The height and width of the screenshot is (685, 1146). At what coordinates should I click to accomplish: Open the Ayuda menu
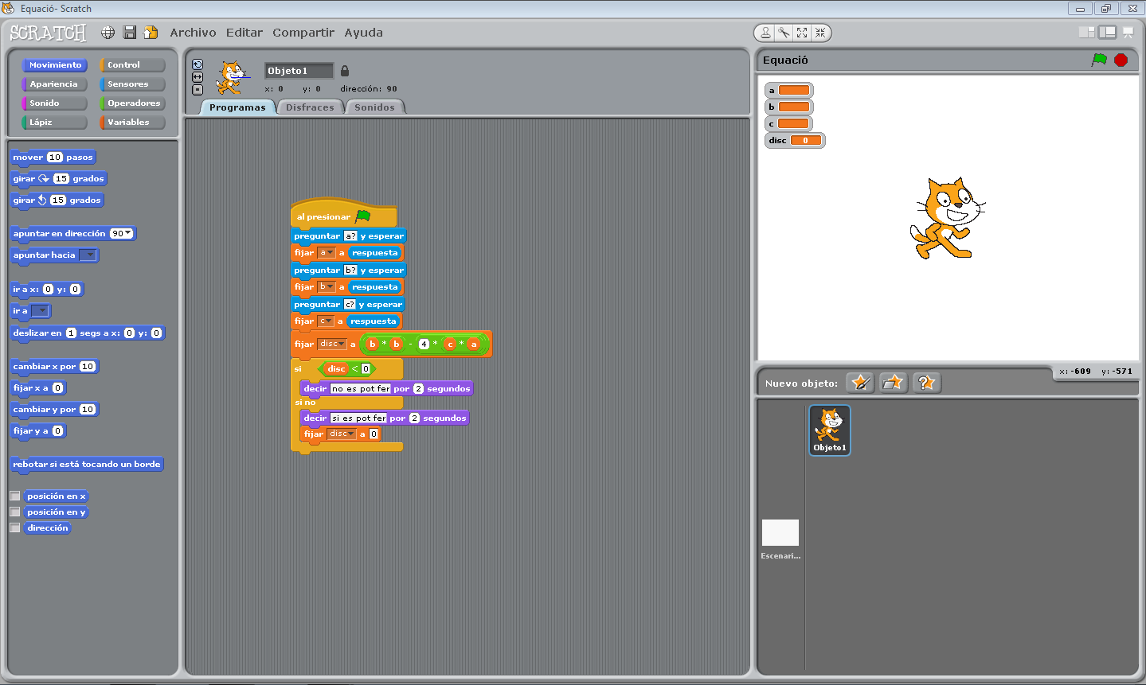point(364,33)
